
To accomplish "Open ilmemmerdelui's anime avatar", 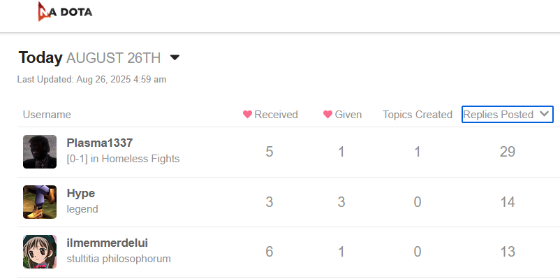I will tap(40, 252).
